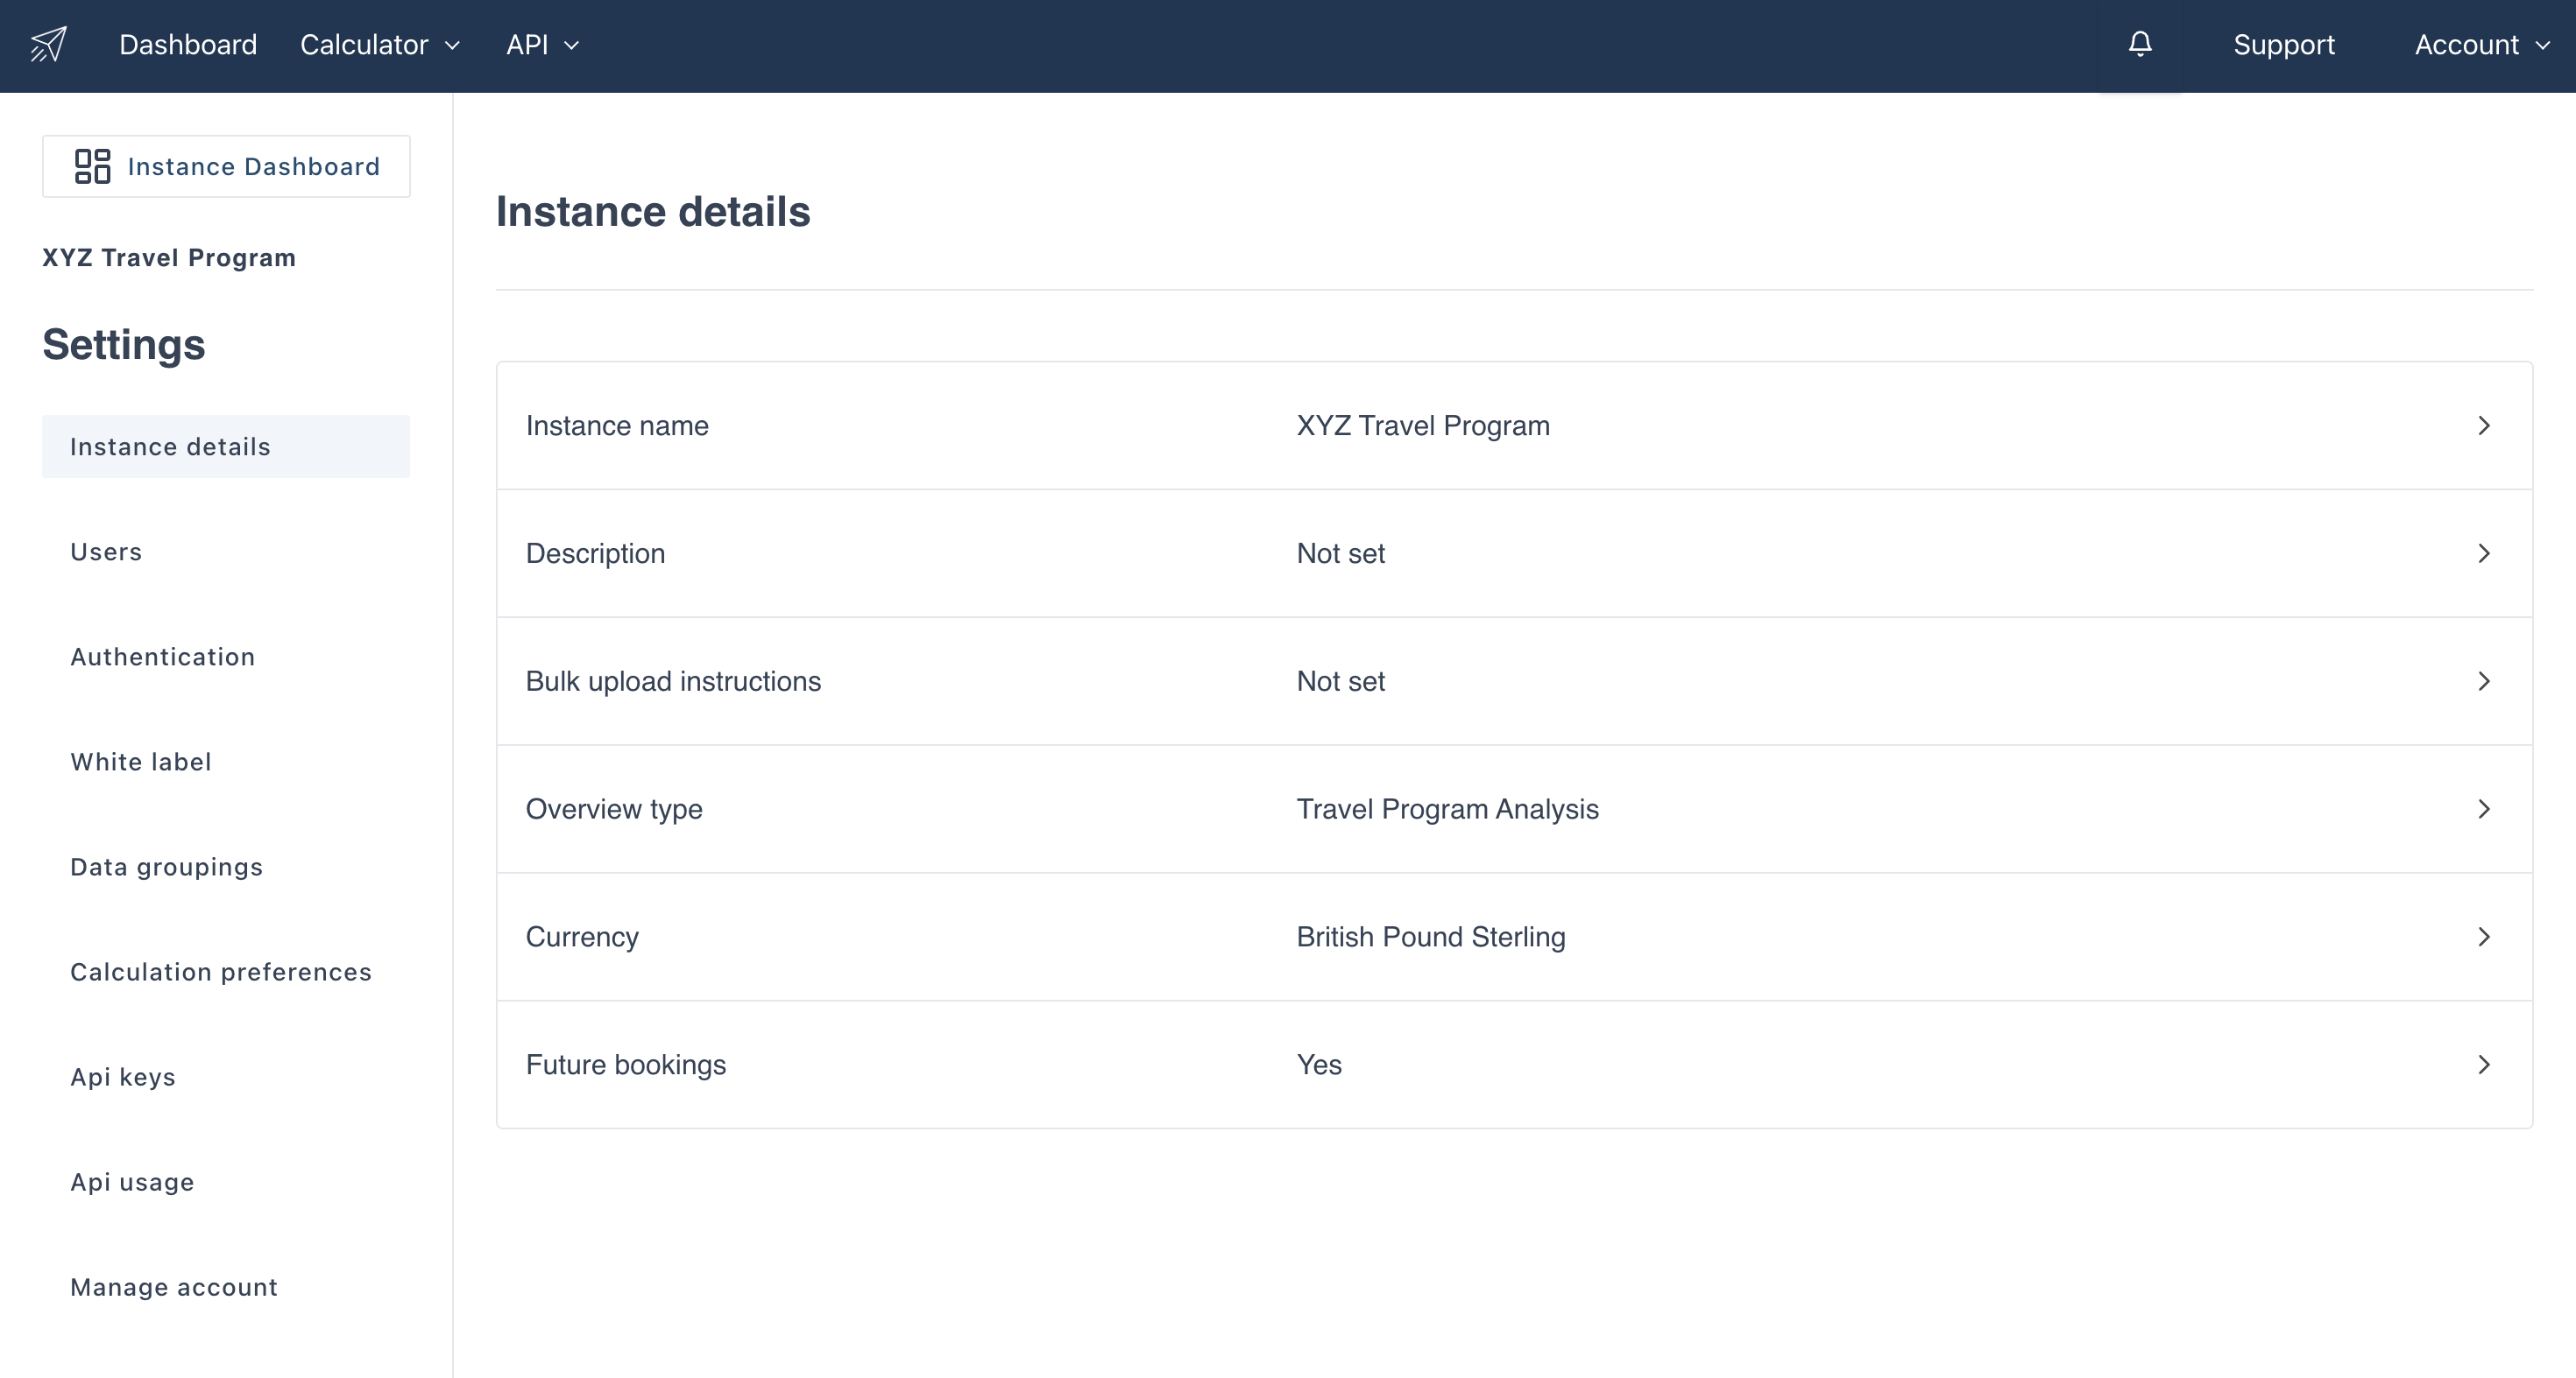The image size is (2576, 1378).
Task: Click the Instance Dashboard grid icon
Action: [x=92, y=165]
